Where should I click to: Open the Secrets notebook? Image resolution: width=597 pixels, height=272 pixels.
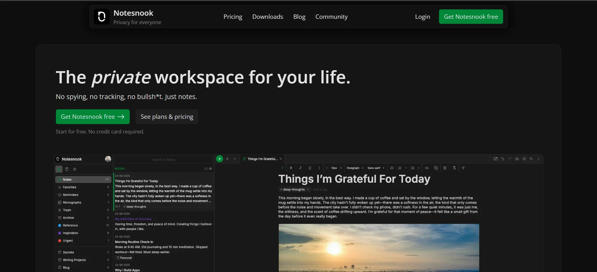83,252
